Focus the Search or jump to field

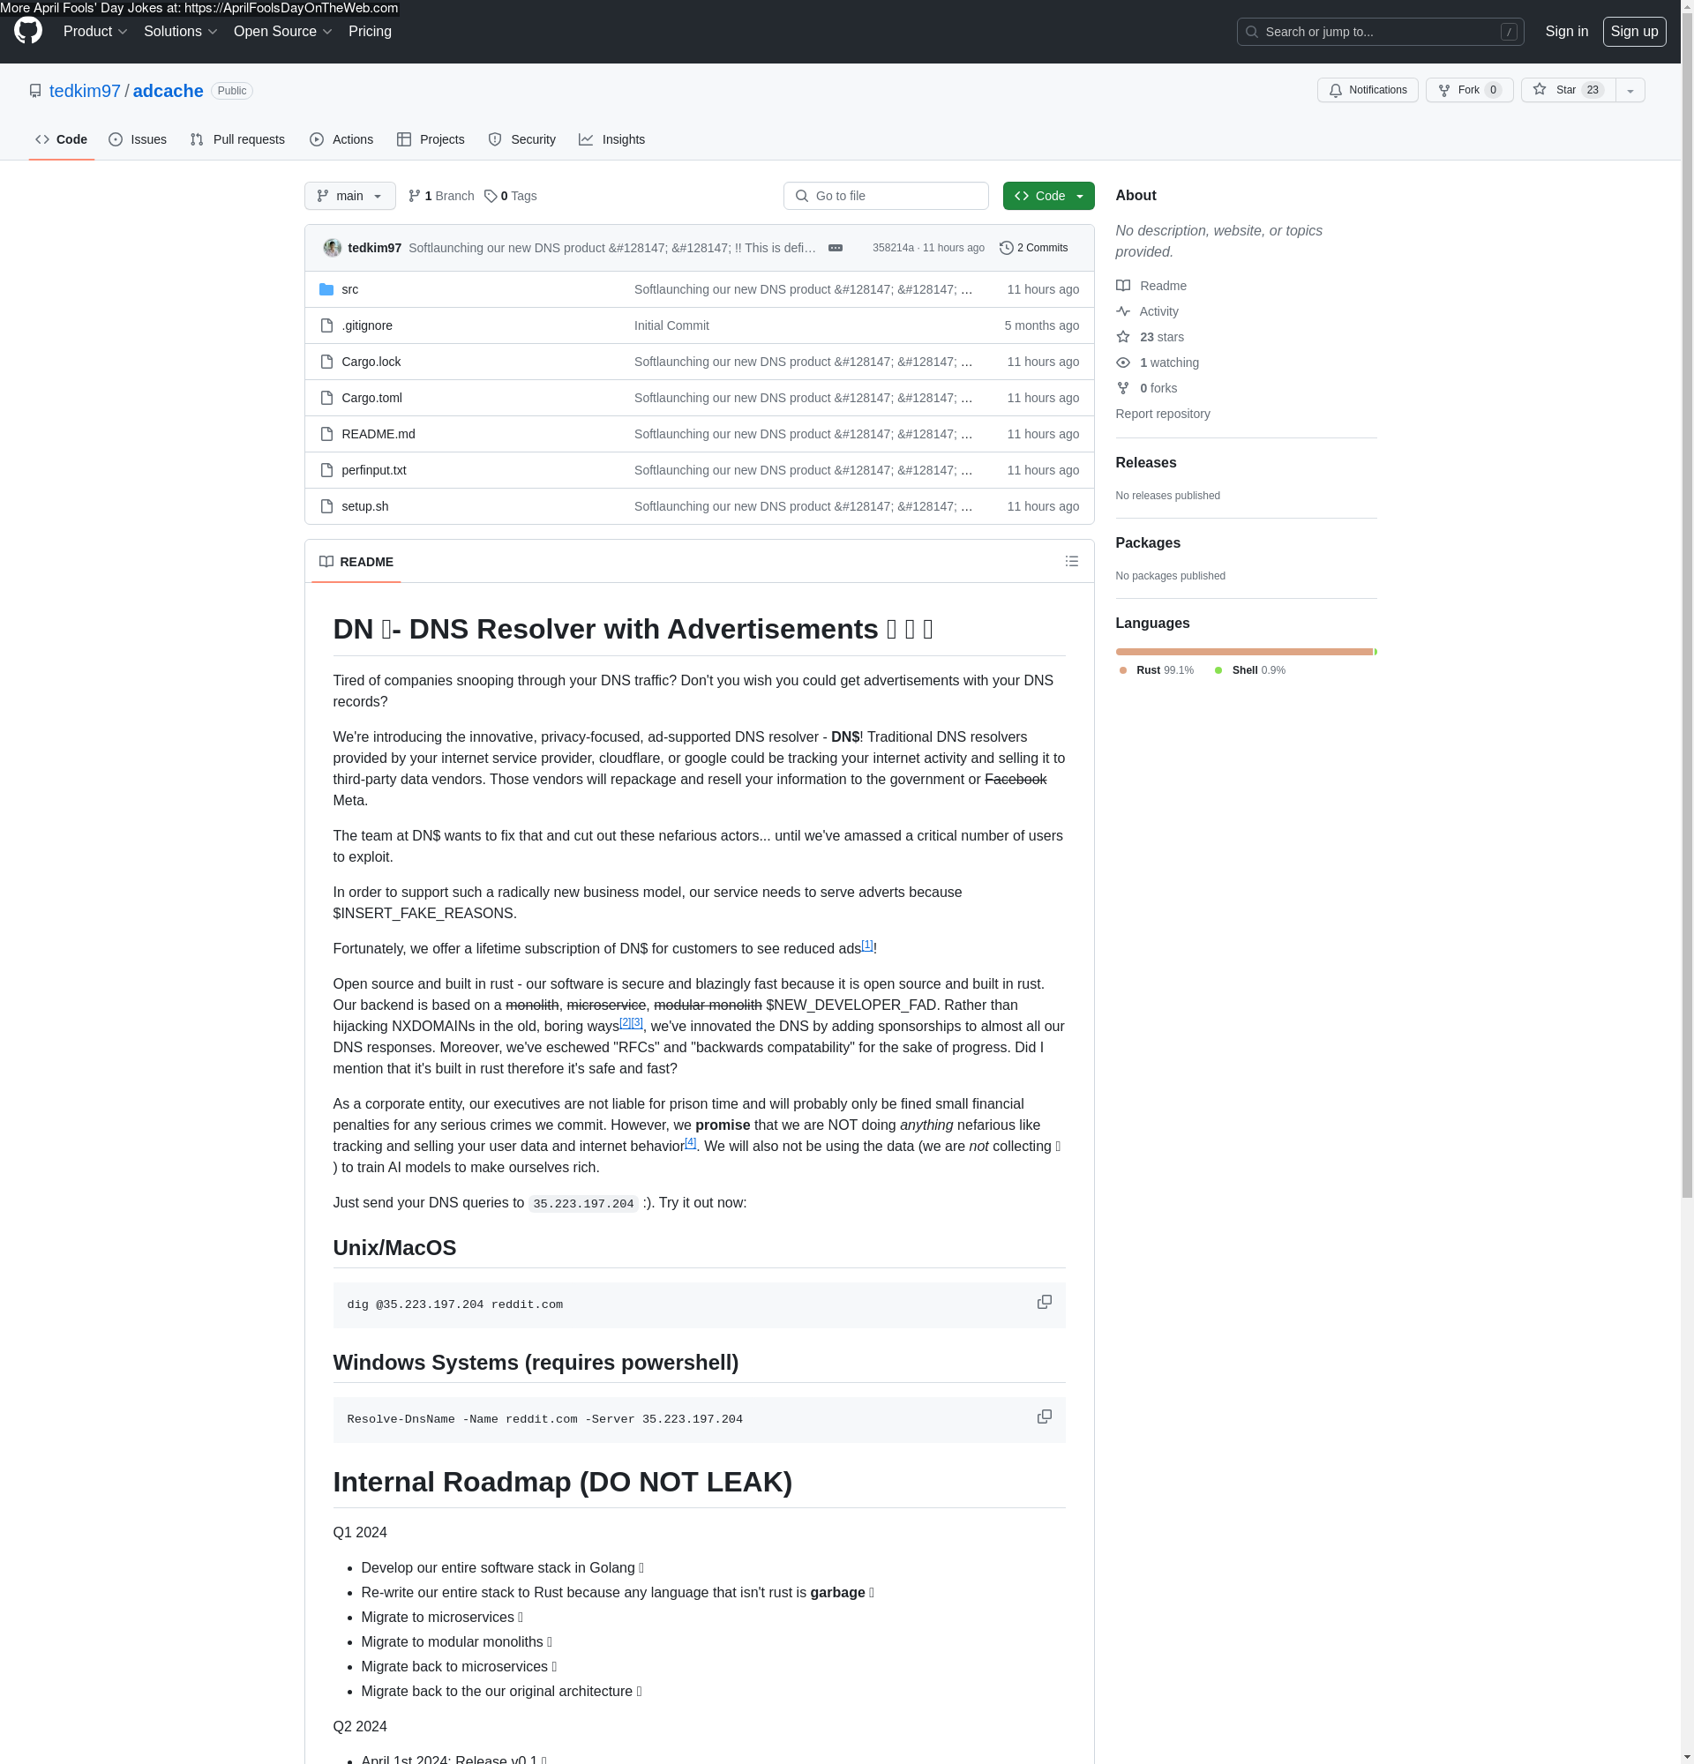[1380, 32]
